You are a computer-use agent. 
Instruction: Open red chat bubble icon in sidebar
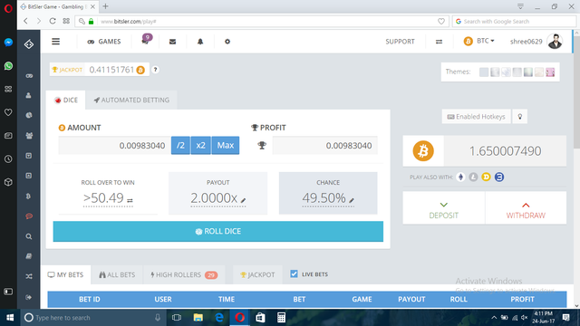pyautogui.click(x=29, y=216)
